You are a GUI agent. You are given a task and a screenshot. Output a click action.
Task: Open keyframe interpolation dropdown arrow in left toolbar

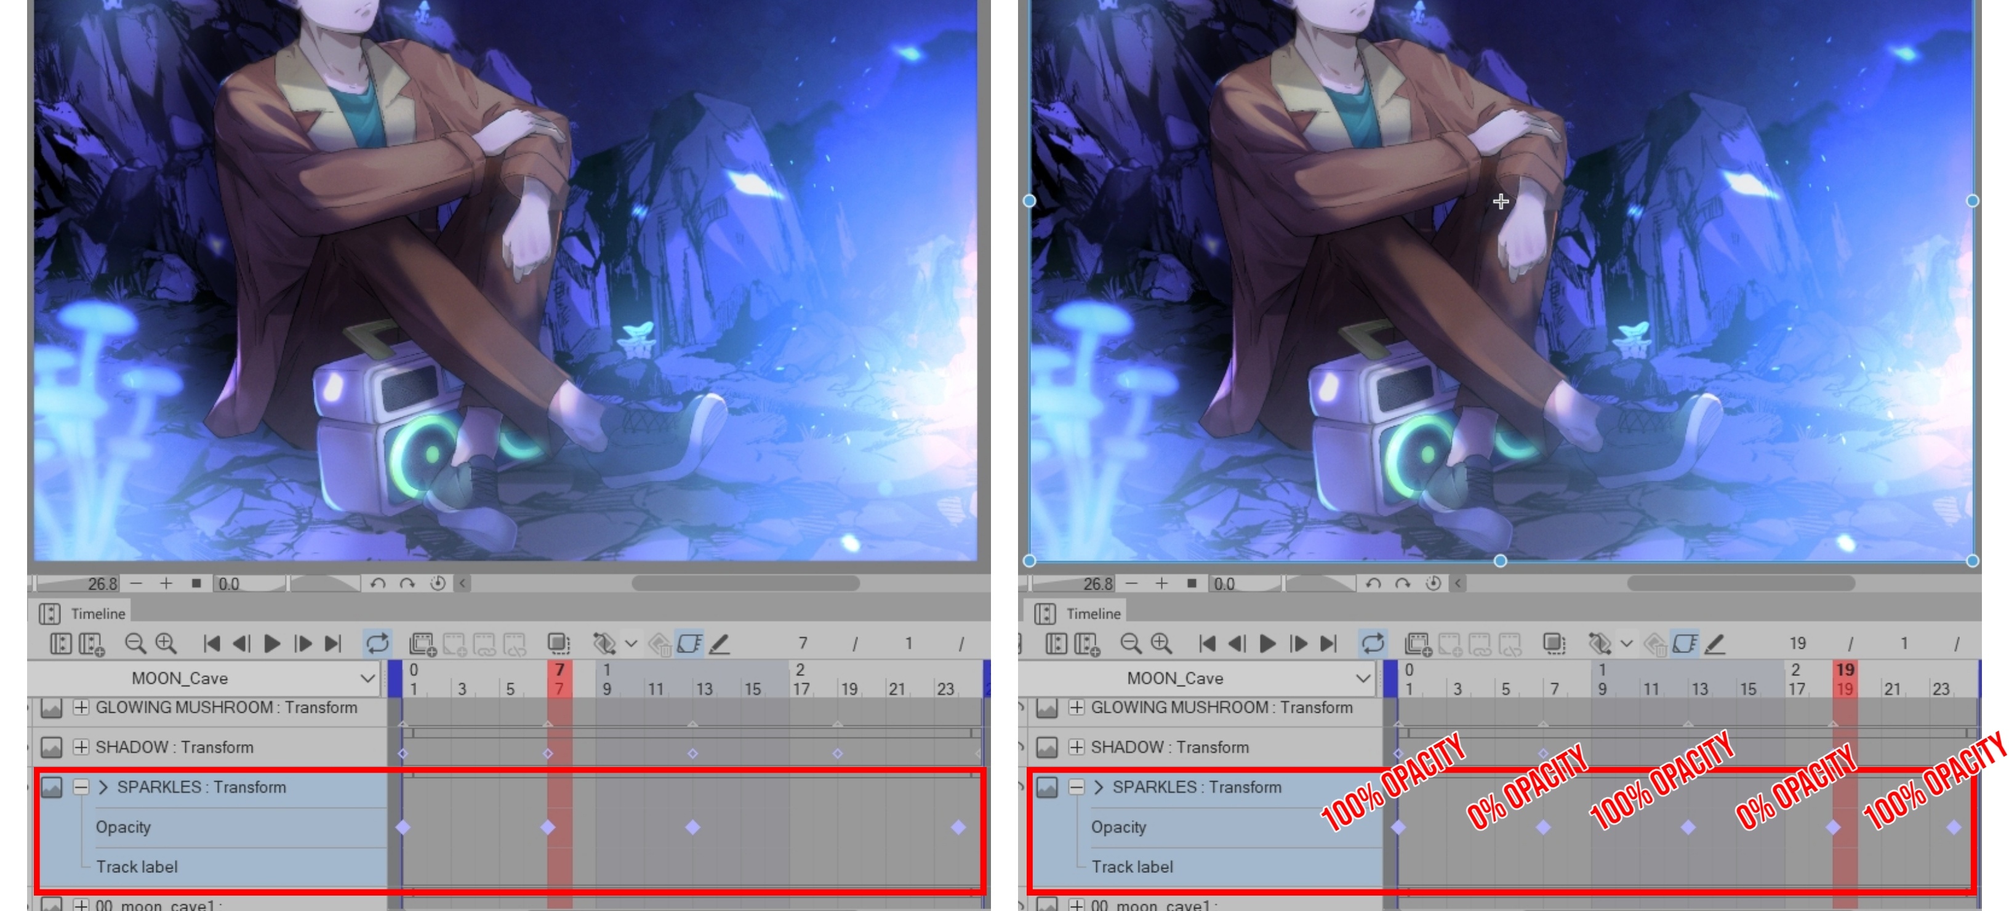tap(631, 643)
